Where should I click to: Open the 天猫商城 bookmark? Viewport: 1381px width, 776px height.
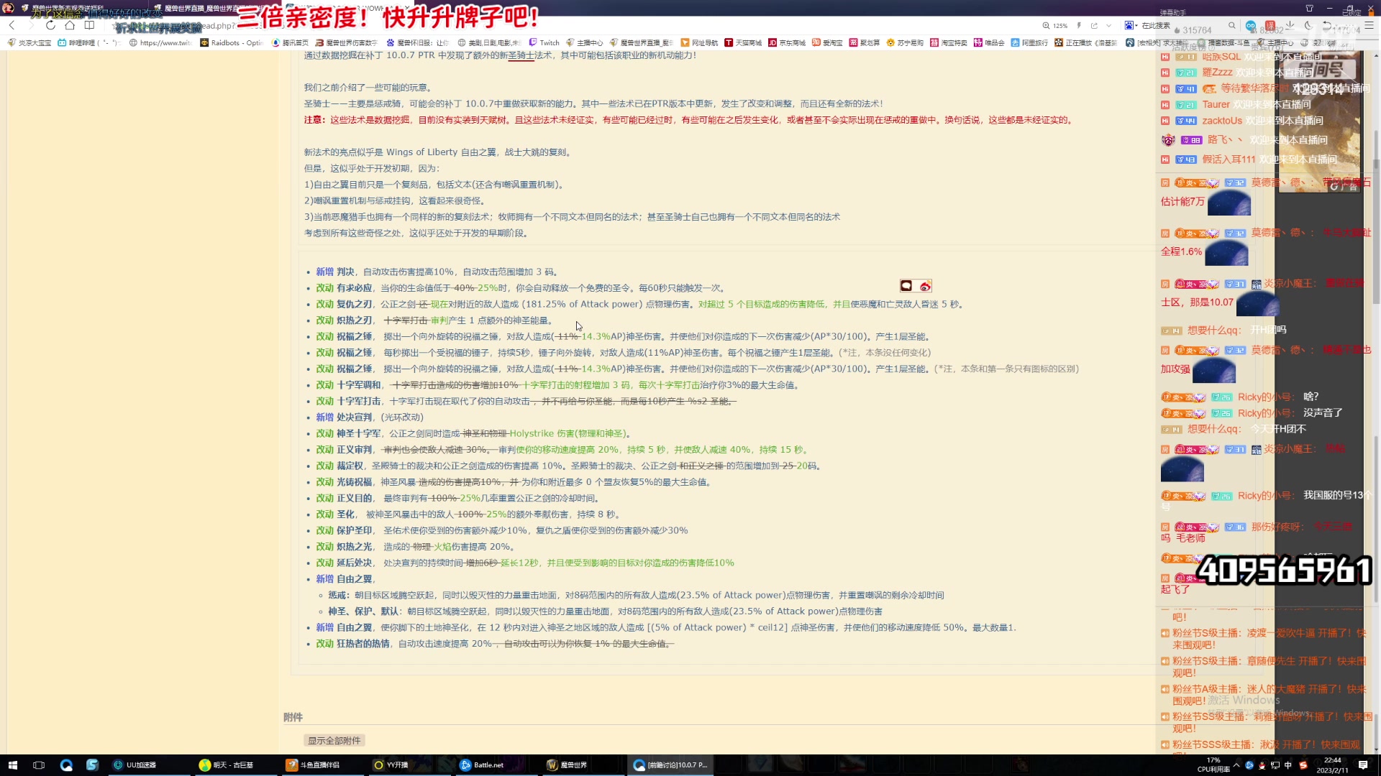point(743,42)
